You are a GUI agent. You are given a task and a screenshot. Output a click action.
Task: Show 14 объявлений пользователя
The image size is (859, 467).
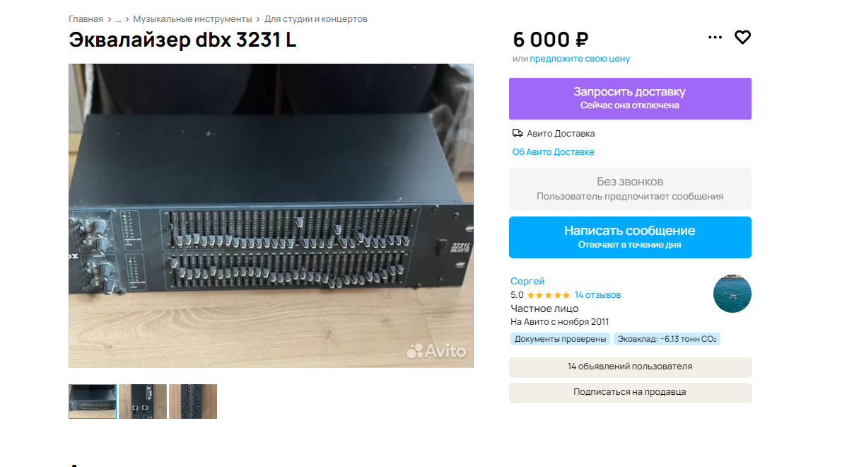pos(630,367)
